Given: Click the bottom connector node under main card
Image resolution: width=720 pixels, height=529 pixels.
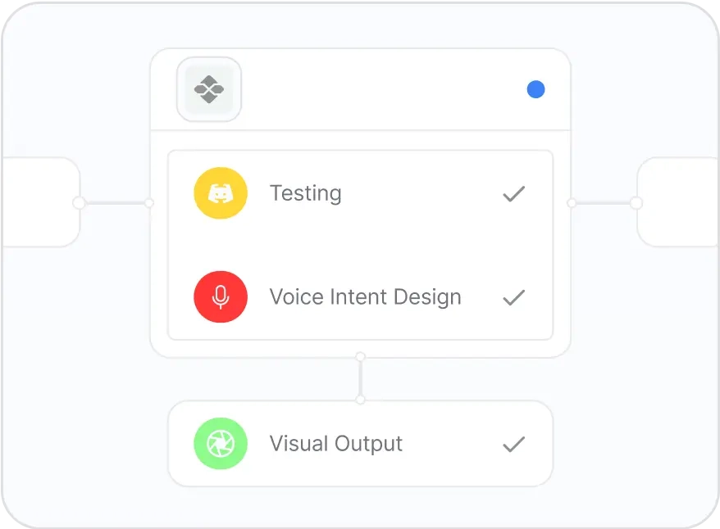Looking at the screenshot, I should point(360,357).
